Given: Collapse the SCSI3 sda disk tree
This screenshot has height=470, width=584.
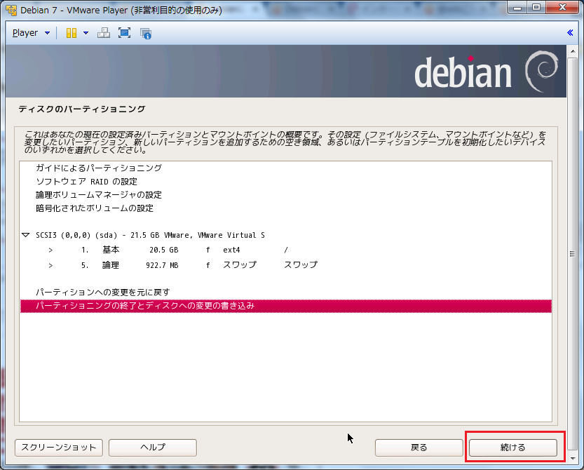Looking at the screenshot, I should [26, 236].
